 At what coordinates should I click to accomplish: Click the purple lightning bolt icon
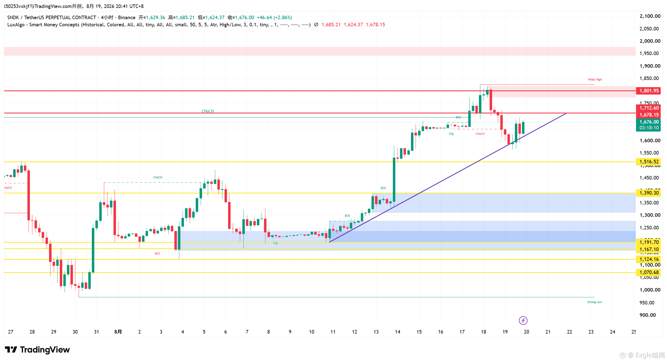(523, 320)
